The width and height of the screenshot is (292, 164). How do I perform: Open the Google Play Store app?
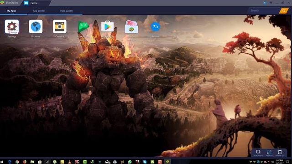click(107, 26)
